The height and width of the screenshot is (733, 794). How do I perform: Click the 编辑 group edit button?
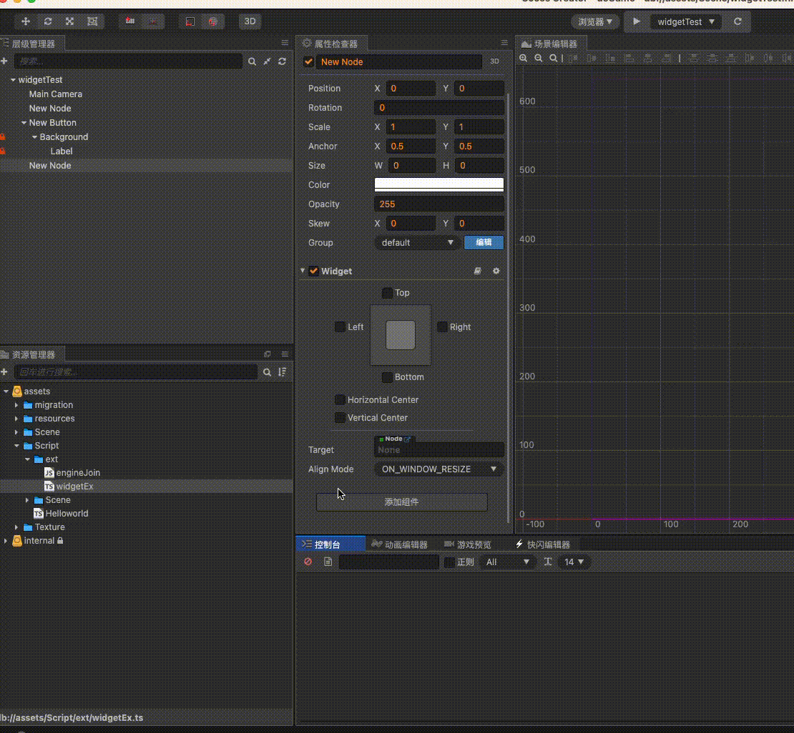(484, 242)
